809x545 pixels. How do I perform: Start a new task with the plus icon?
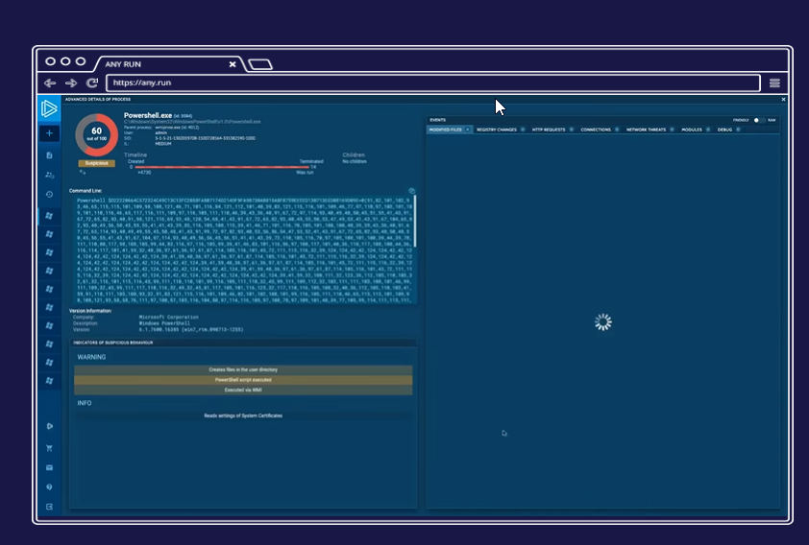coord(50,133)
